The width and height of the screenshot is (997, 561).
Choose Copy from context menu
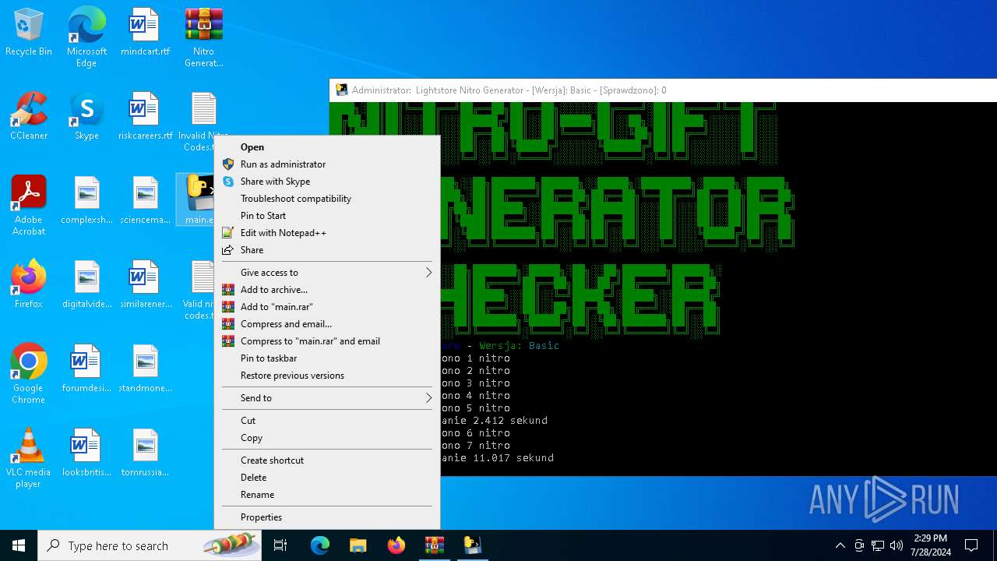(x=327, y=438)
